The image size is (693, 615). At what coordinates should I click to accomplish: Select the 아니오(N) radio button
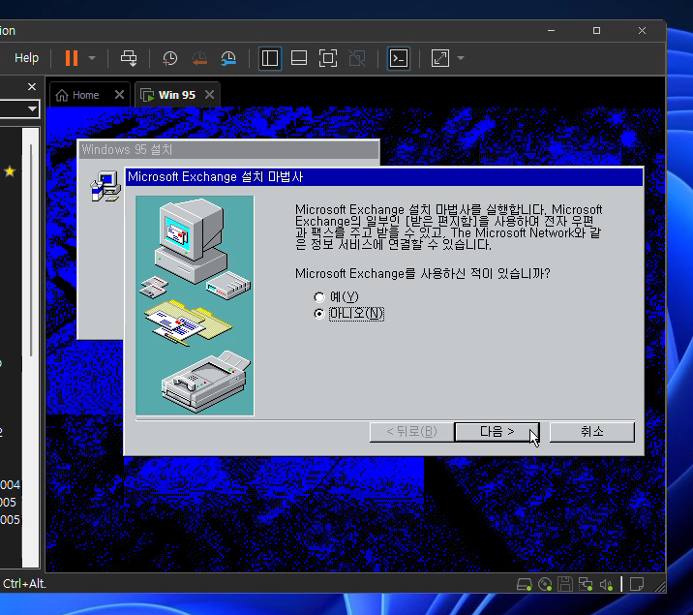coord(319,314)
